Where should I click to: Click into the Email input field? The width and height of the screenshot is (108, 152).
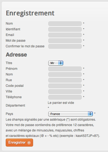coord(65,35)
